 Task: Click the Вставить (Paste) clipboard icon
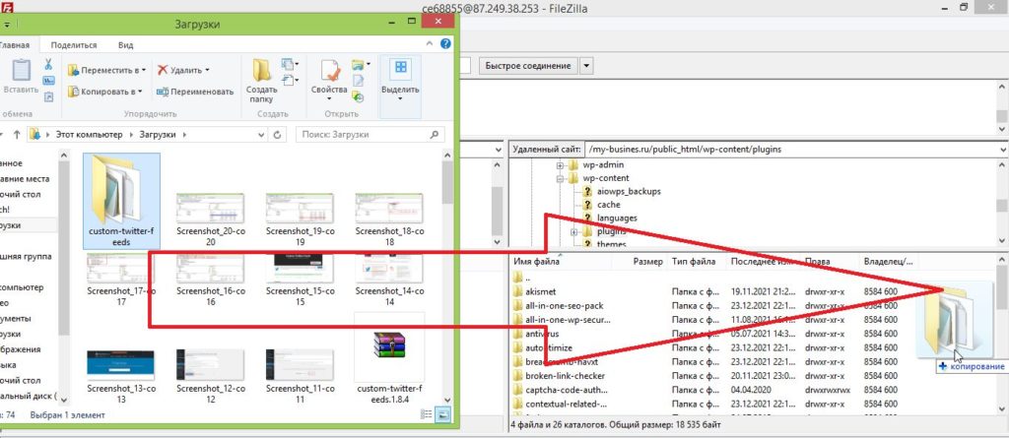tap(20, 72)
